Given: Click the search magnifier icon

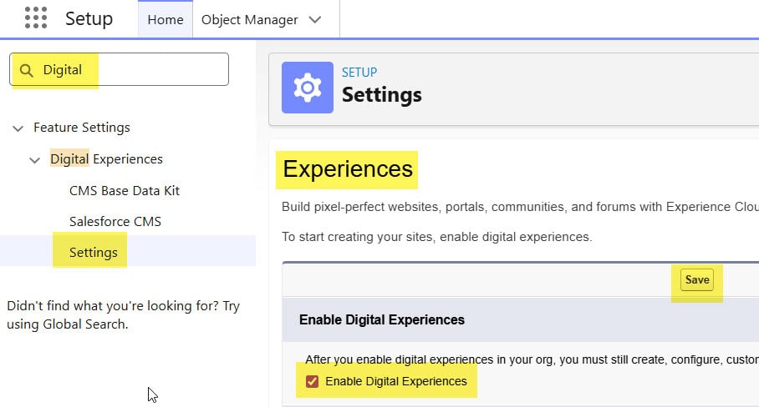Looking at the screenshot, I should tap(27, 71).
